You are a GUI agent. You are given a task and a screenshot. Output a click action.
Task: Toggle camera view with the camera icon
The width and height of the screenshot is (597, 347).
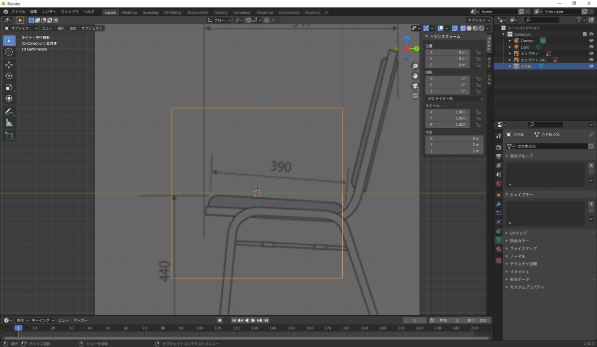click(415, 86)
